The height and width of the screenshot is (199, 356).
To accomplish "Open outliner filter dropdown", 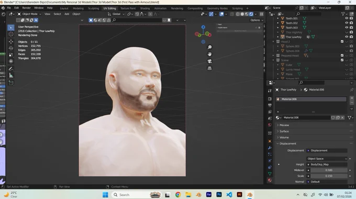I will pos(344,14).
